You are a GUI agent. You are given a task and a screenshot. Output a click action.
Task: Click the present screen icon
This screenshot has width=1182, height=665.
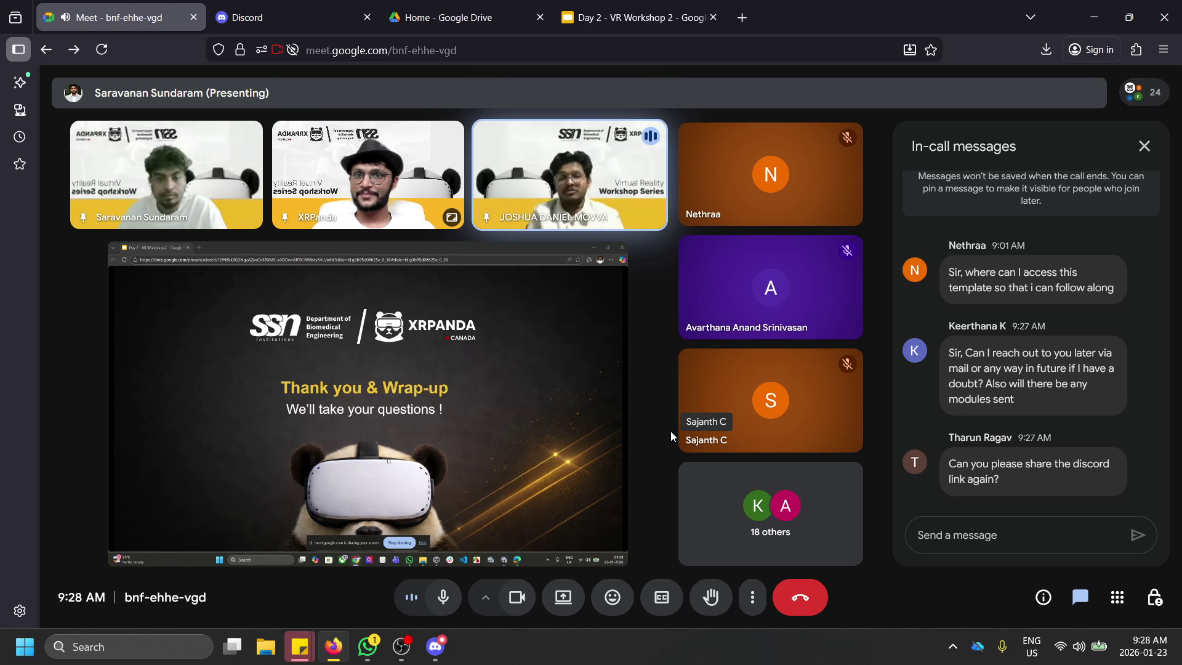(x=563, y=597)
